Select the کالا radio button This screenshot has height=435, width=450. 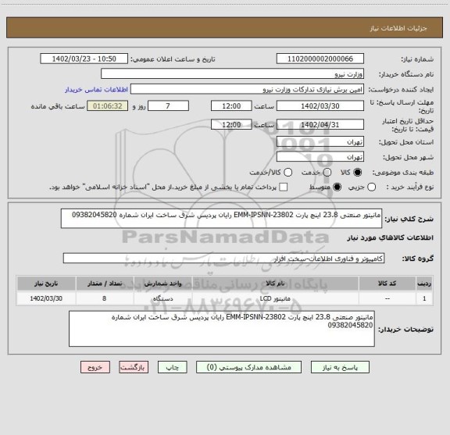point(358,173)
